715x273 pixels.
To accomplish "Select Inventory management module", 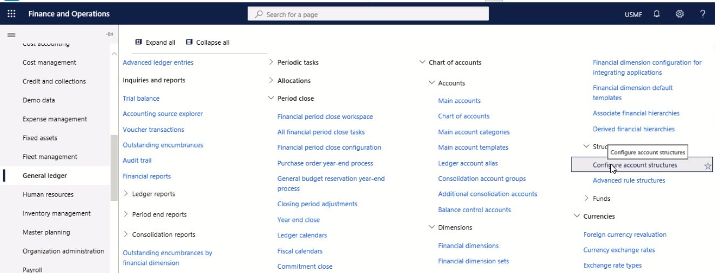I will click(57, 213).
